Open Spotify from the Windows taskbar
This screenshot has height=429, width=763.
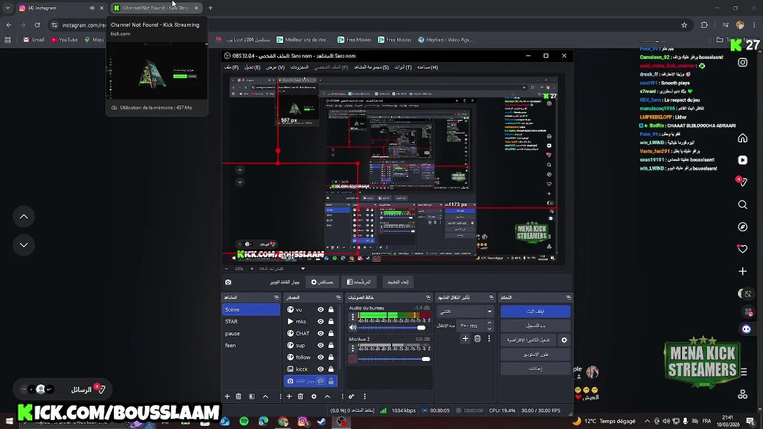pos(244,421)
